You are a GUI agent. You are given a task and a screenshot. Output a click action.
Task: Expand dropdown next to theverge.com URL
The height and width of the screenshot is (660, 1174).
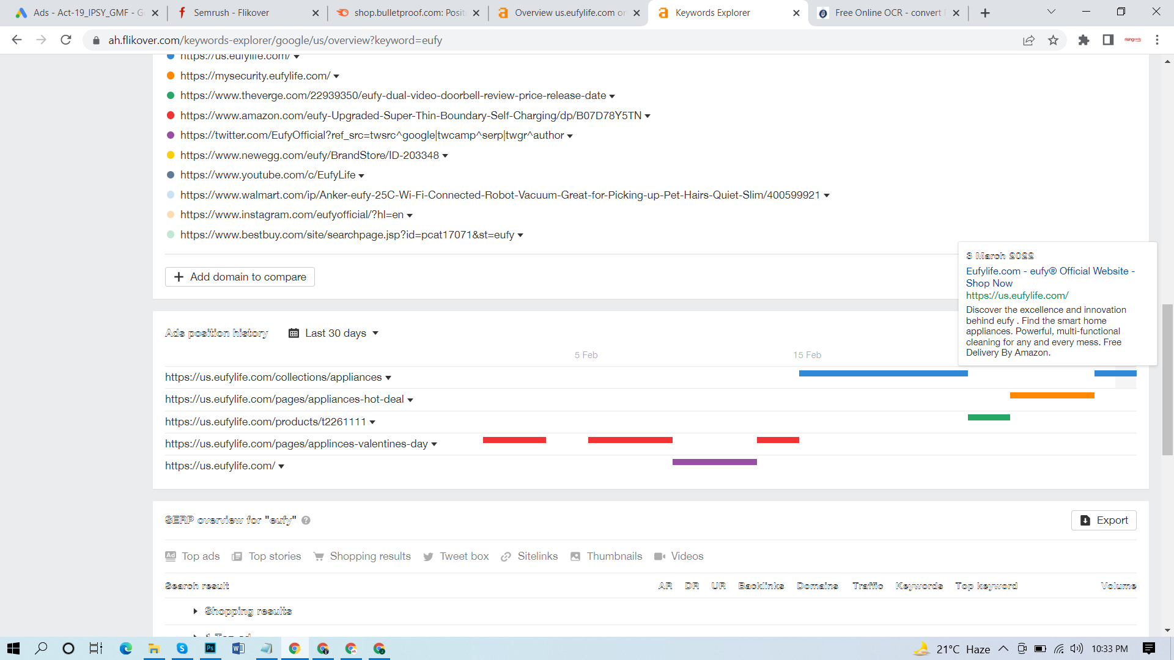(x=612, y=96)
